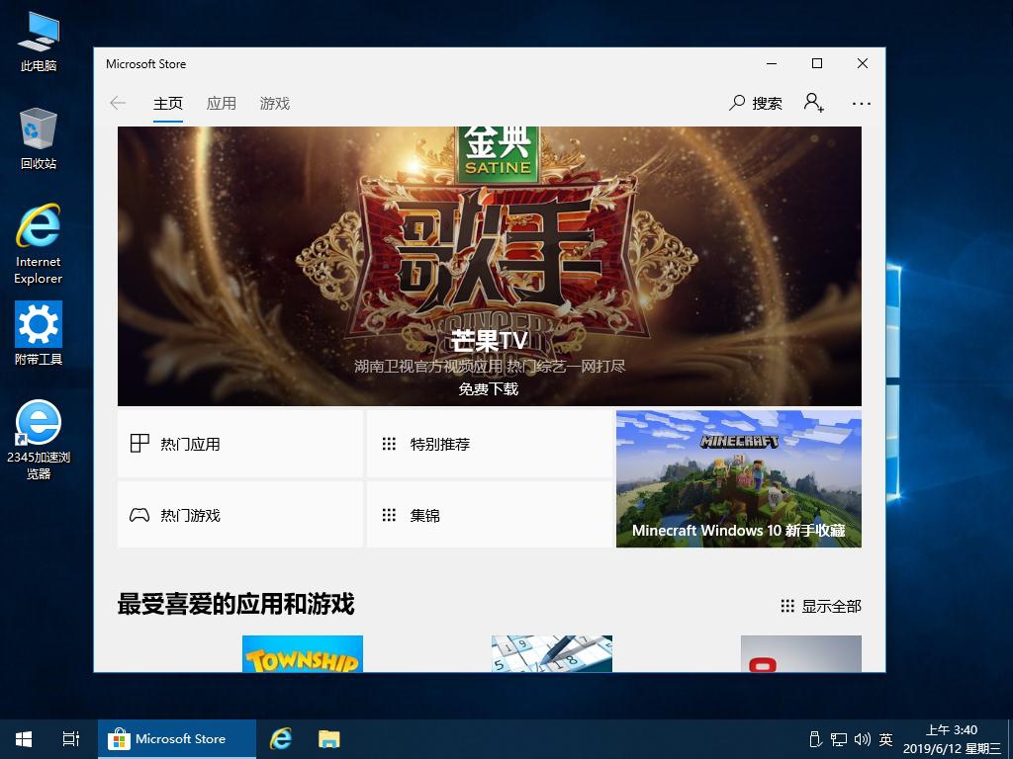Open 特别推荐 tile
Screen dimensions: 1013x759
489,444
